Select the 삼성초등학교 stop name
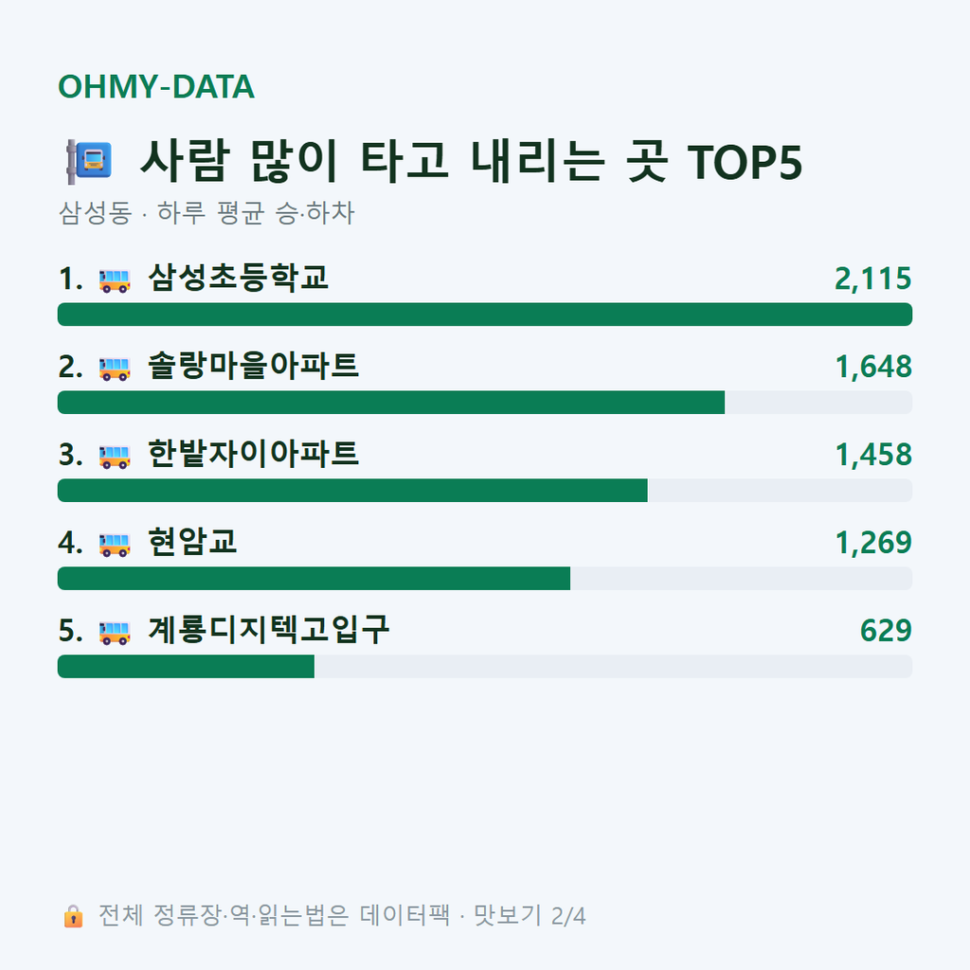970x970 pixels. [238, 278]
